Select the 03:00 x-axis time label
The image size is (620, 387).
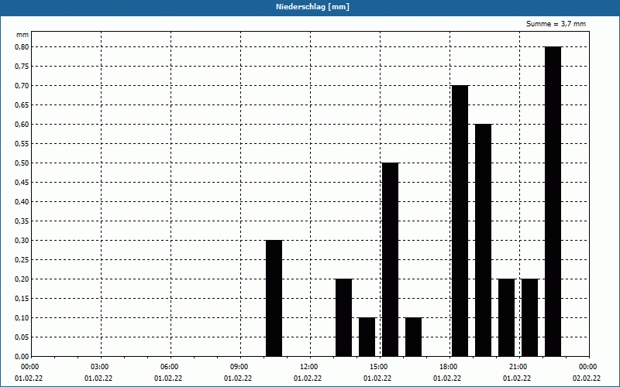(x=100, y=367)
